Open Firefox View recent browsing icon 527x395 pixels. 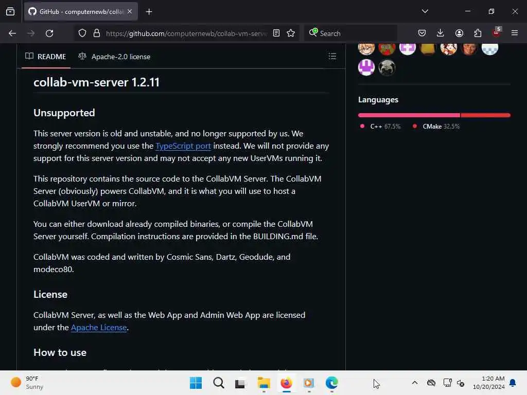pyautogui.click(x=10, y=12)
